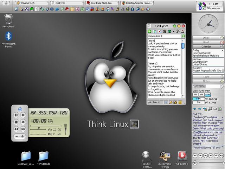Click the Winamp slider with triangle marker
The width and height of the screenshot is (225, 169).
point(38,129)
